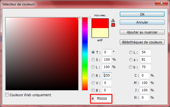Click the R field showing 255
Screen dimensions: 170x107
107,75
